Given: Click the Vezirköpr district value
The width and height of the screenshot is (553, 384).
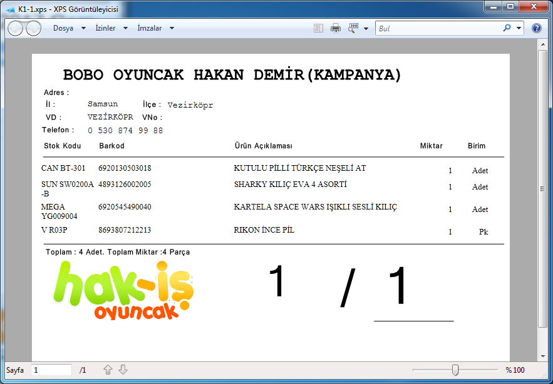Looking at the screenshot, I should click(x=190, y=105).
